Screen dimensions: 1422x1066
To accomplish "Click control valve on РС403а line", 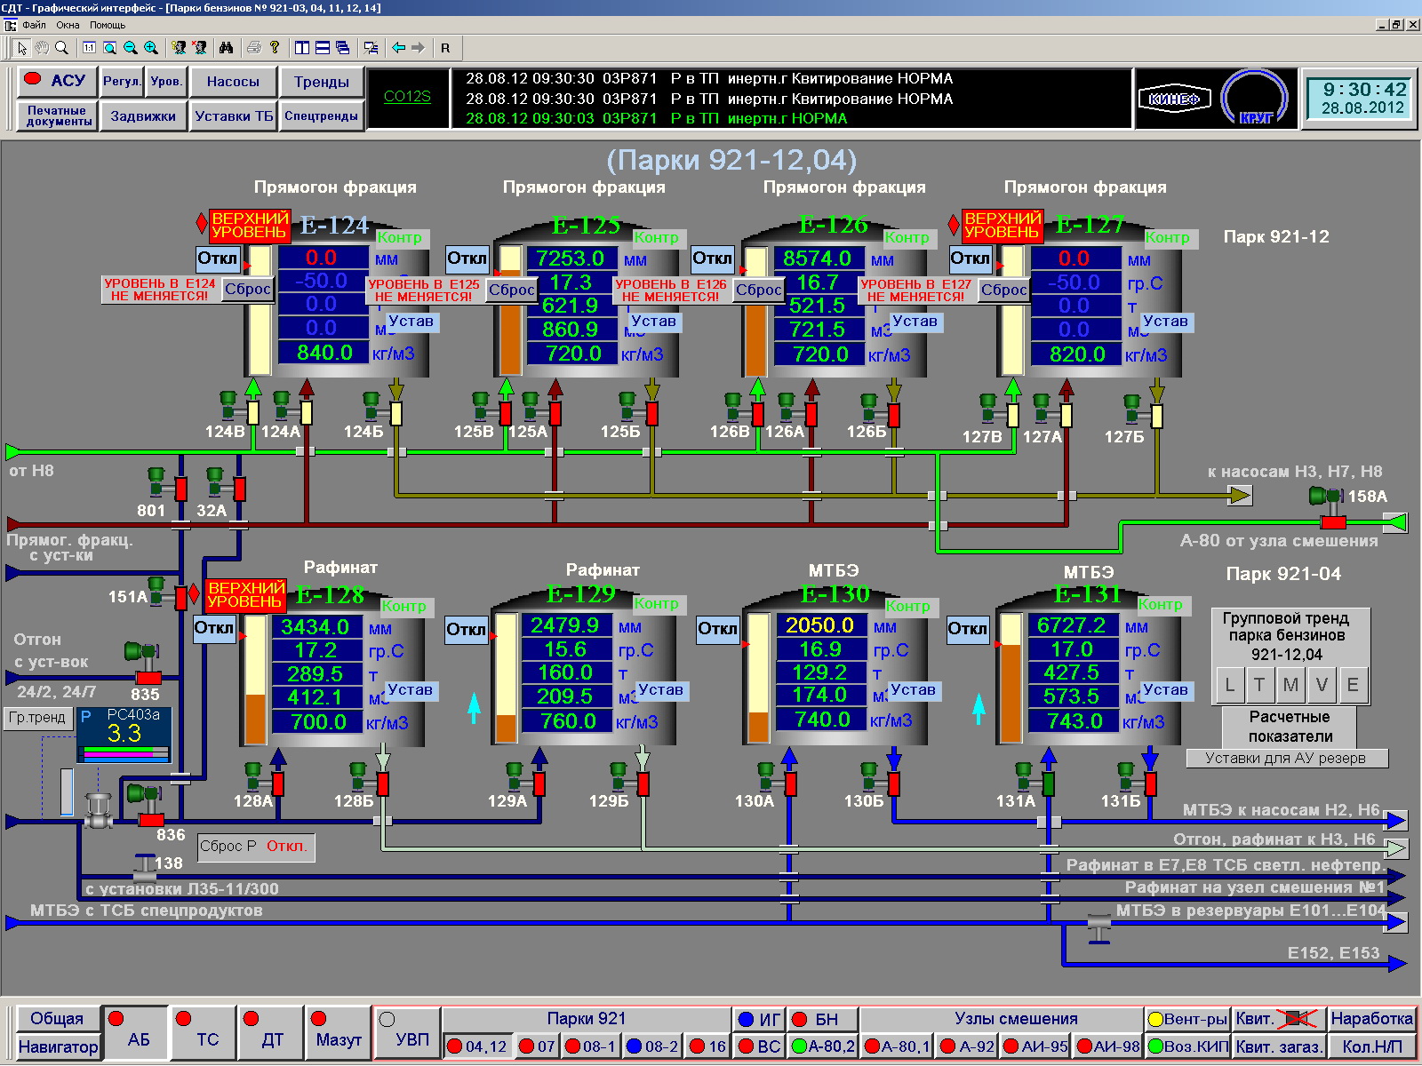I will point(99,812).
